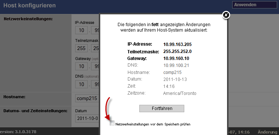Click first octet of Gateway field
This screenshot has width=279, height=135.
(81, 66)
